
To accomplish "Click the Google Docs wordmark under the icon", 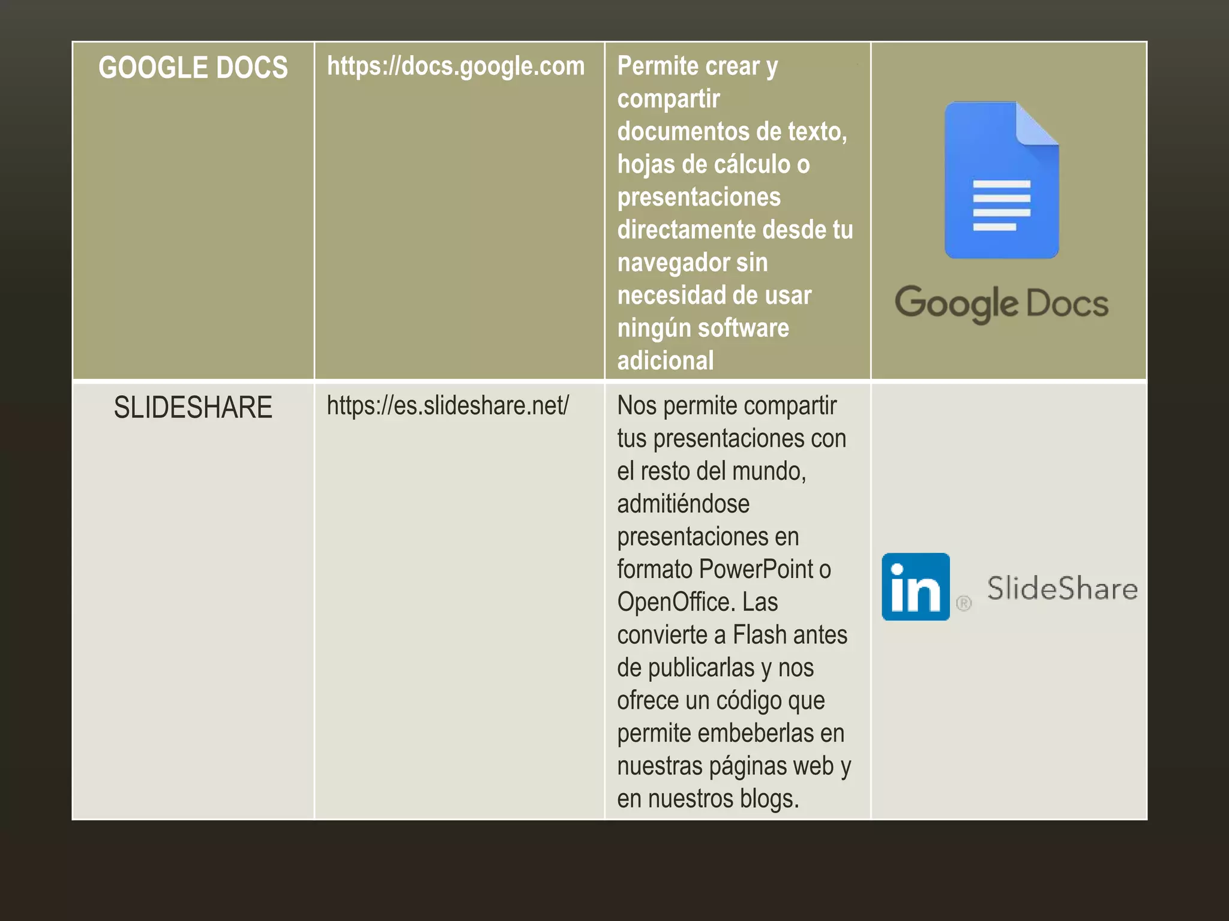I will pos(1002,304).
